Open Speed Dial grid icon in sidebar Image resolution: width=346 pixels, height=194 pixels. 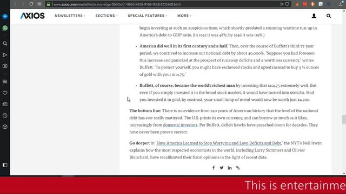click(x=5, y=81)
